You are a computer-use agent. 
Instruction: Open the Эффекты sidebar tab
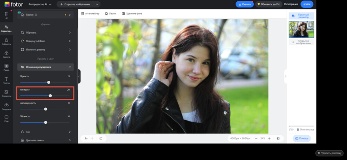coord(6,41)
